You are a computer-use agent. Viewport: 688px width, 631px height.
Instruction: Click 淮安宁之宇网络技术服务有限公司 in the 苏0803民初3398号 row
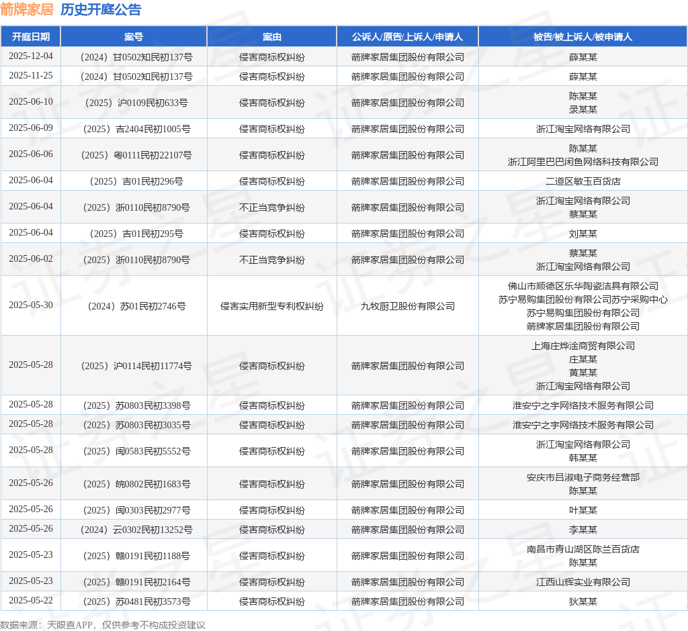pyautogui.click(x=583, y=405)
